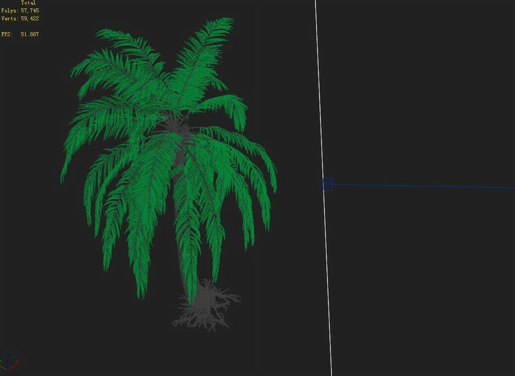Screen dimensions: 515x376
Task: Click the Verts count 59,422
Action: point(30,18)
